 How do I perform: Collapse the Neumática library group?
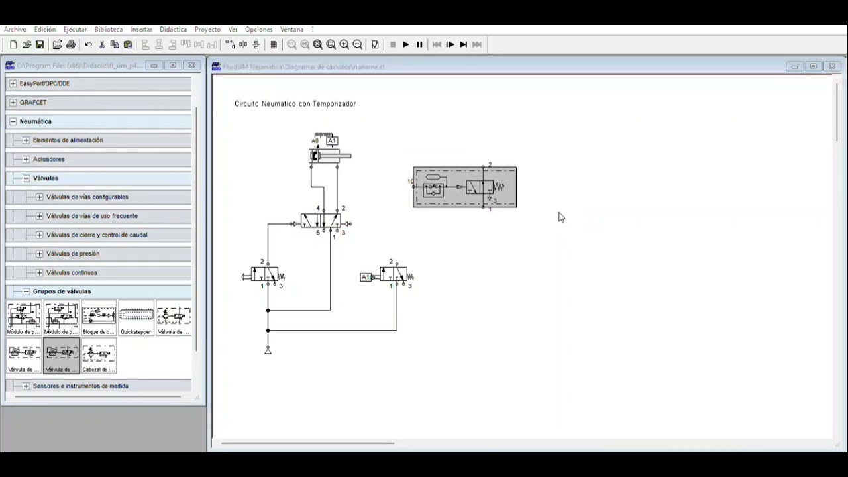click(13, 121)
